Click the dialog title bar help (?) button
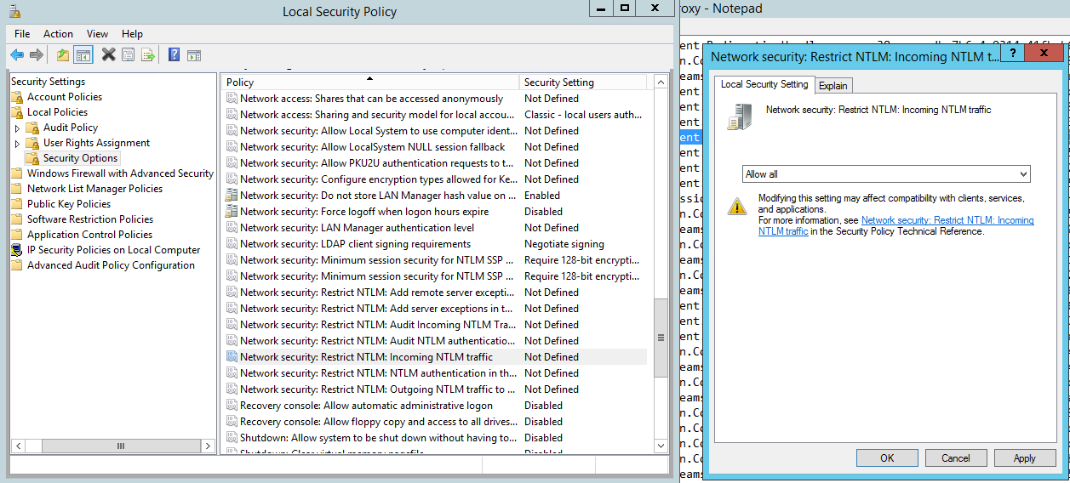This screenshot has width=1070, height=483. [1012, 54]
